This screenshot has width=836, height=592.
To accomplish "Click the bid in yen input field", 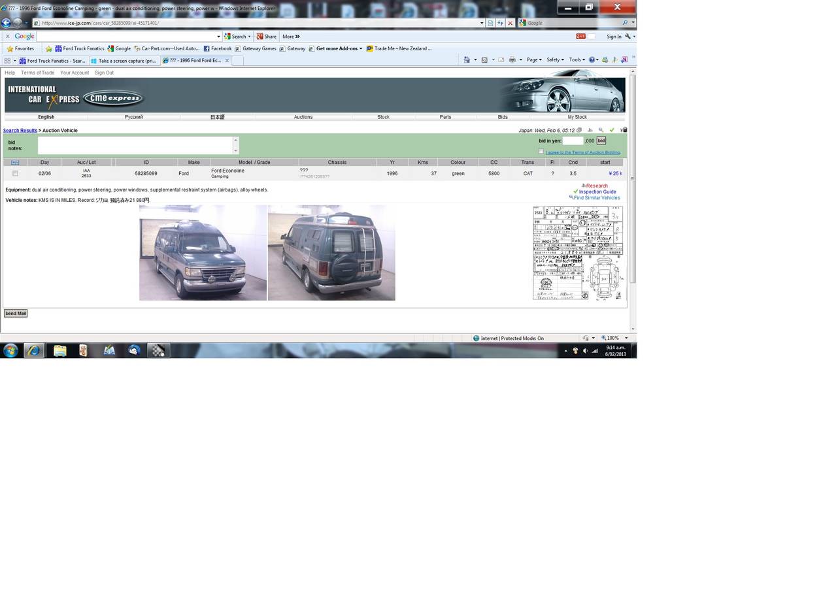I will point(573,140).
